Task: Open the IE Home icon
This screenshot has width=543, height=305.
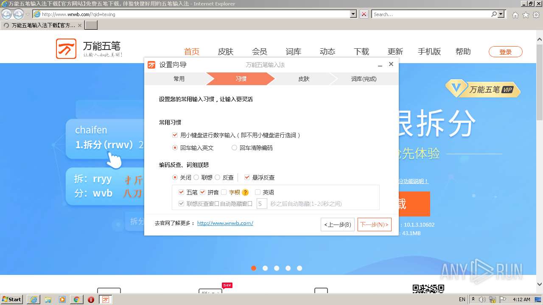Action: 515,14
